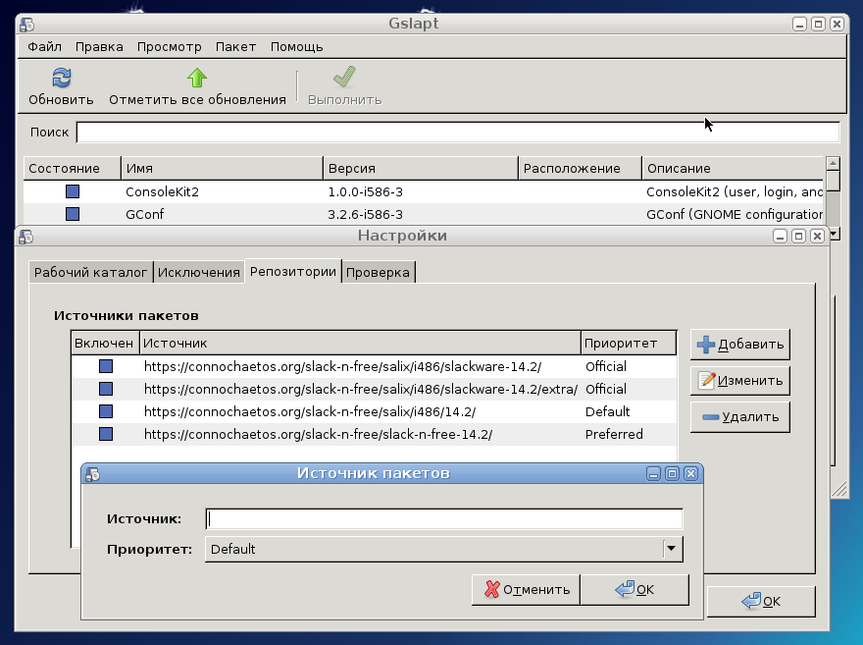Click the Добавить button with plus icon
The height and width of the screenshot is (645, 863).
740,345
